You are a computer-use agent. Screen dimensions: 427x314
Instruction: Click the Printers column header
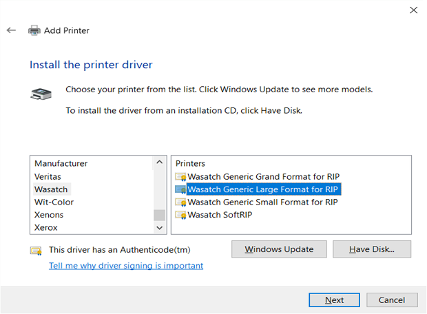click(x=190, y=163)
